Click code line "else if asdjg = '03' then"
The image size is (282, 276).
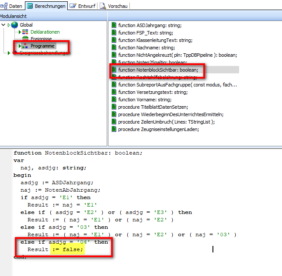click(64, 227)
